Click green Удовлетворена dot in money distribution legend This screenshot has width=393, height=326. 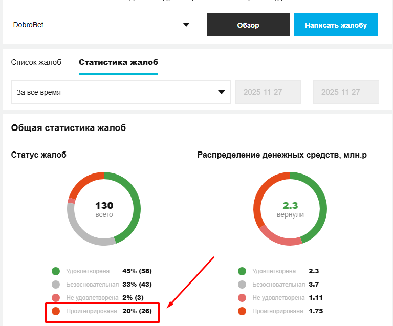tap(242, 271)
